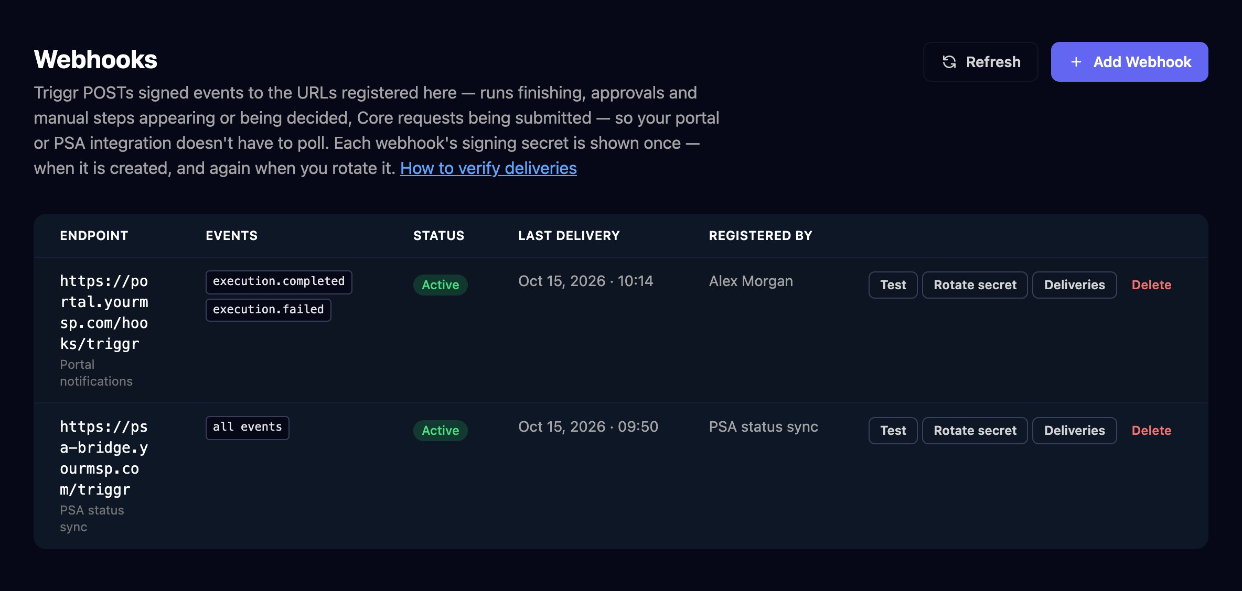Screen dimensions: 1242x591
Task: Click Active status badge for portal webhook
Action: [440, 285]
